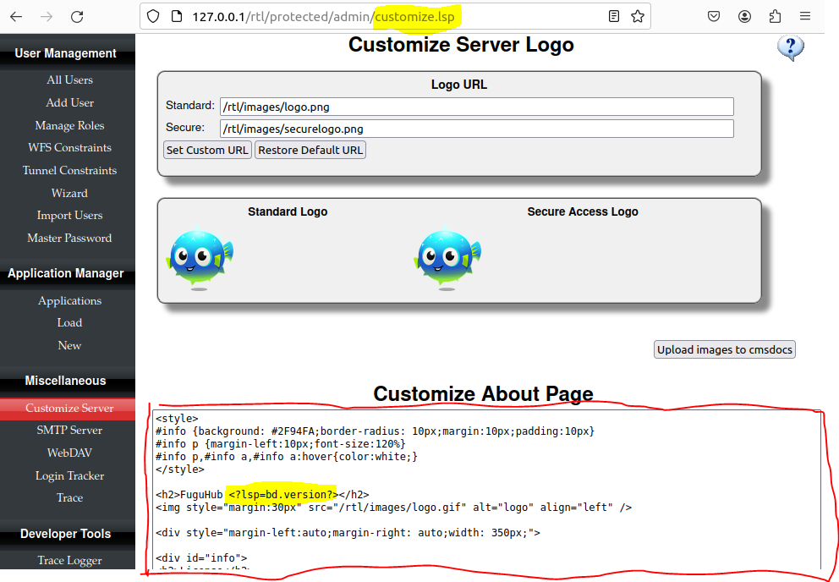This screenshot has height=582, width=839.
Task: Reload the page with the refresh icon
Action: (77, 17)
